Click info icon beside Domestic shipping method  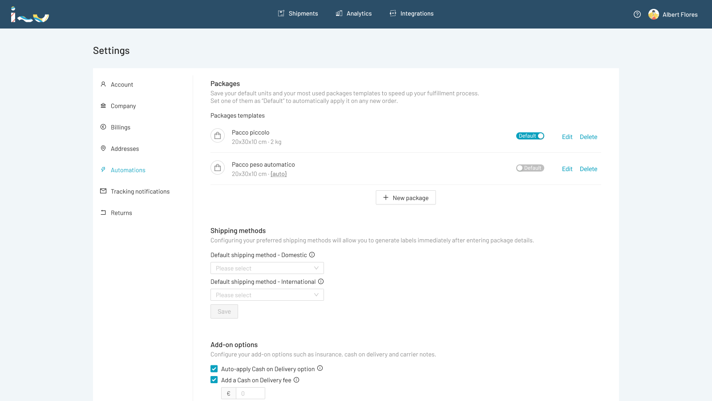click(x=312, y=255)
